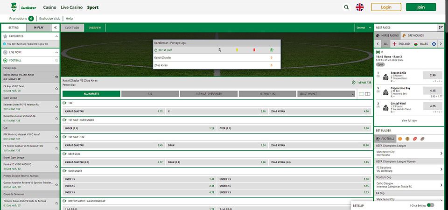This screenshot has height=210, width=448.
Task: Toggle the Next Goal market section
Action: pos(64,154)
